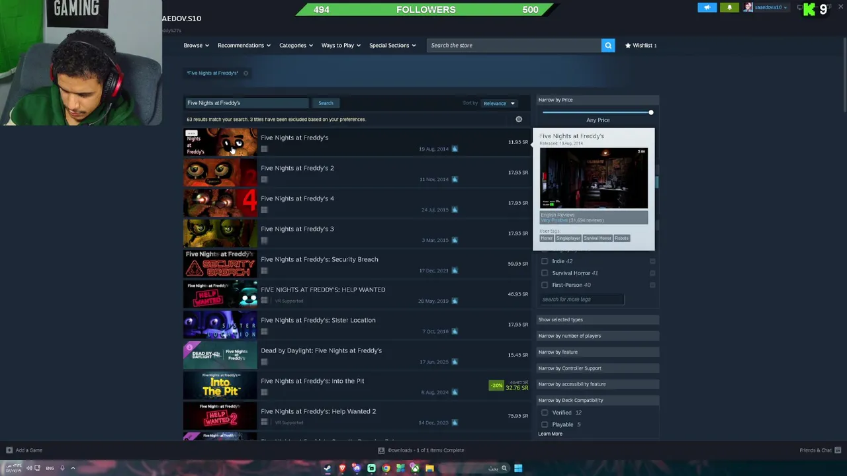Open Steam from the taskbar
The width and height of the screenshot is (847, 476).
click(328, 468)
